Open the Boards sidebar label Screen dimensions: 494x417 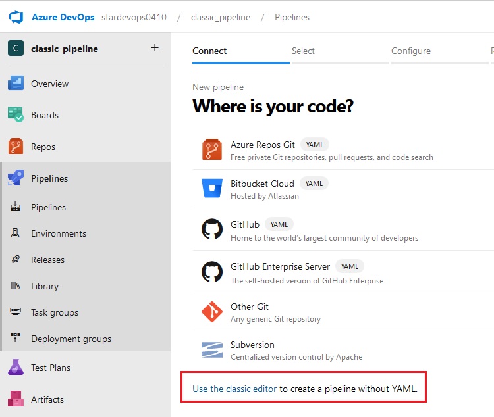45,115
